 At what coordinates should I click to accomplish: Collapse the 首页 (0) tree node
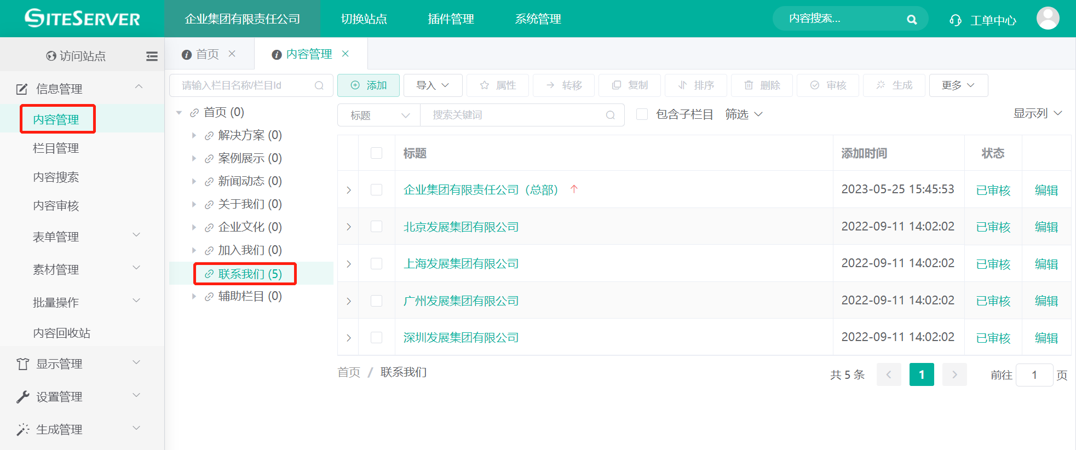(179, 113)
